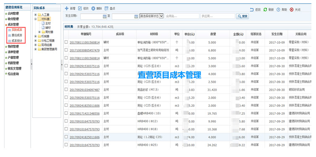Click the 现场经费 folder icon
This screenshot has width=316, height=157.
click(39, 45)
